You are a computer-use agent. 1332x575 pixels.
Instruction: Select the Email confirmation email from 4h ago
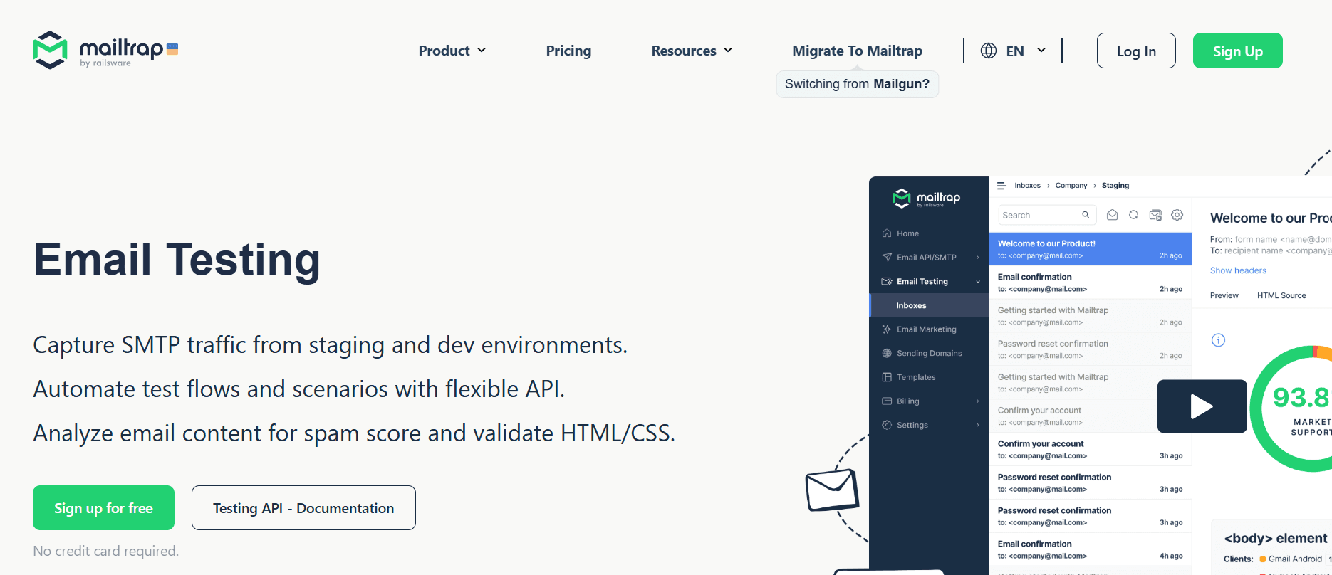pyautogui.click(x=1090, y=549)
